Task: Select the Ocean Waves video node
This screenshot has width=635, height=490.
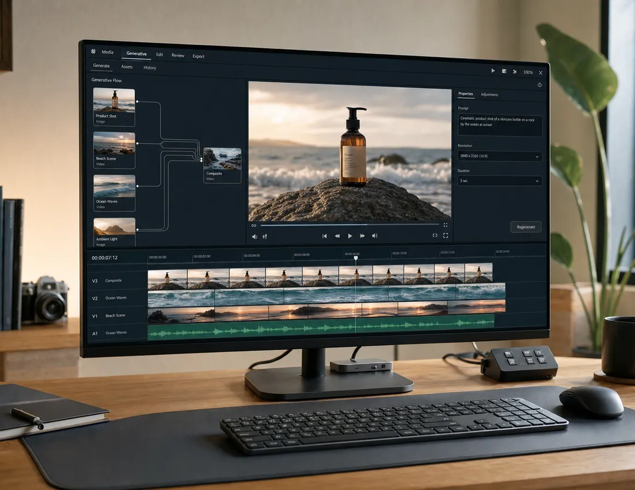Action: 114,193
